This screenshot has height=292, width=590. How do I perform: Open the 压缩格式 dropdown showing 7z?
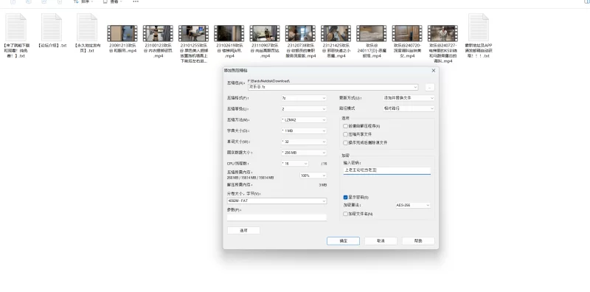click(x=304, y=98)
